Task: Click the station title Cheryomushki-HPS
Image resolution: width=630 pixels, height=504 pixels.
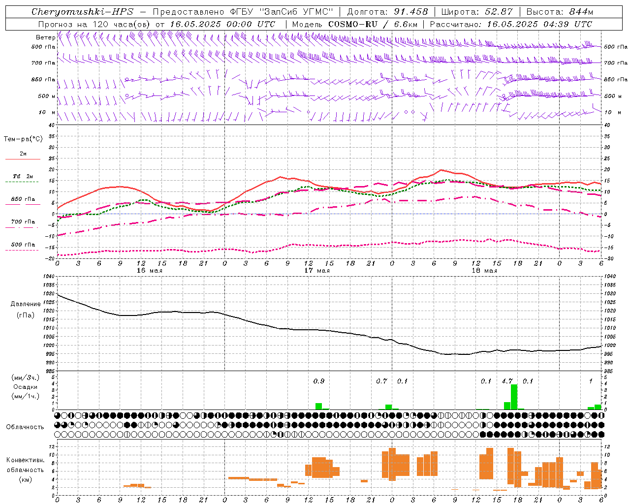Action: point(82,12)
